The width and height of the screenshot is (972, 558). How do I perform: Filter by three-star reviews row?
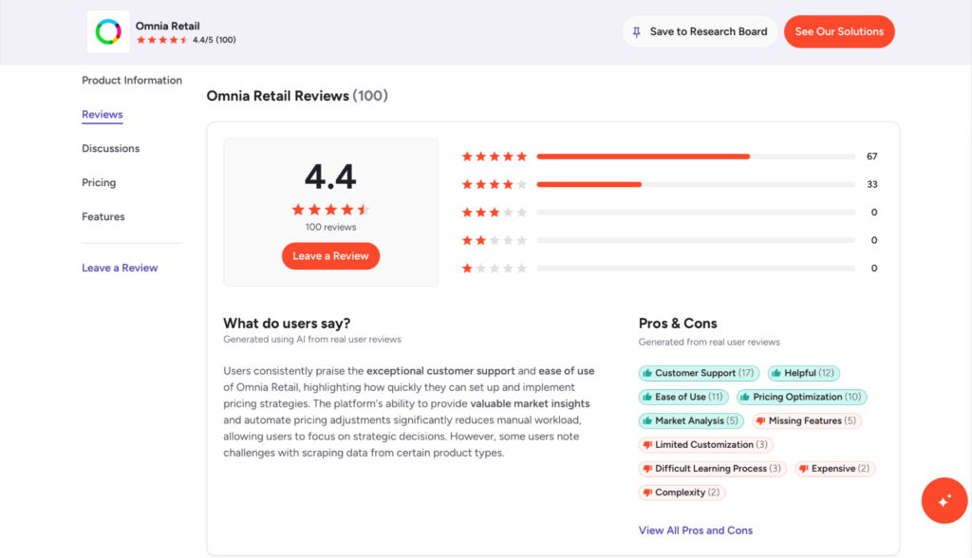(669, 212)
